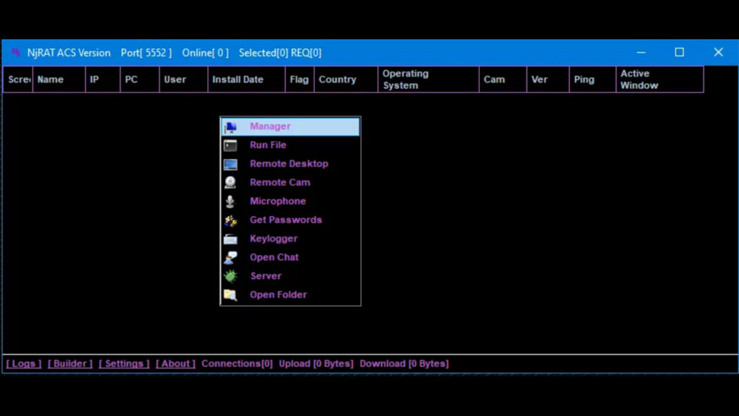Click the truncated Scre column header
Image resolution: width=739 pixels, height=416 pixels.
(18, 79)
